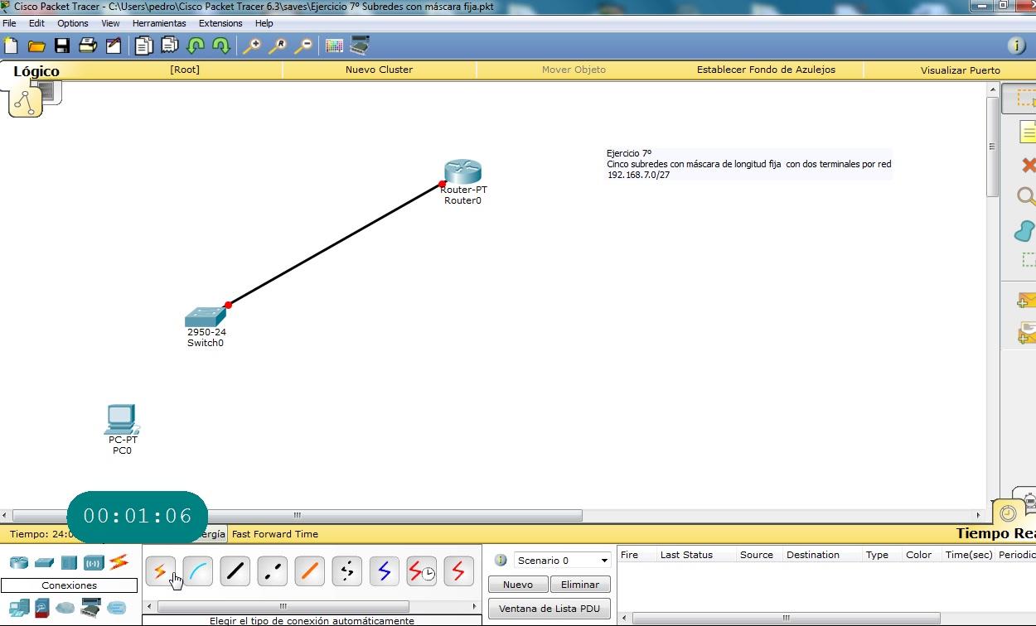Image resolution: width=1036 pixels, height=626 pixels.
Task: Select the Add Simple PDU envelope
Action: [1027, 301]
